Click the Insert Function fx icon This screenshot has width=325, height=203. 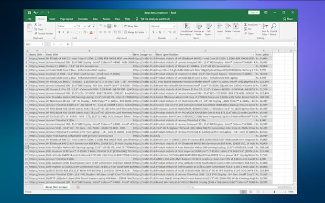point(68,44)
